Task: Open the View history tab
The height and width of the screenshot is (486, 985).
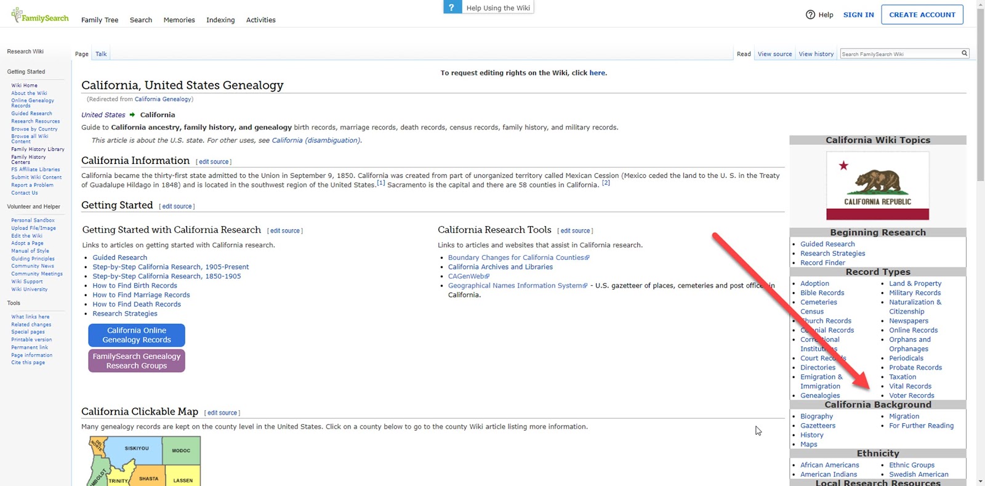Action: (x=816, y=54)
